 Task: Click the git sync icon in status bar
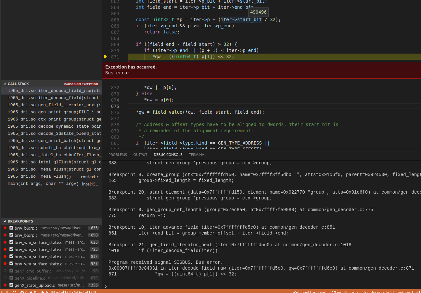[14, 292]
